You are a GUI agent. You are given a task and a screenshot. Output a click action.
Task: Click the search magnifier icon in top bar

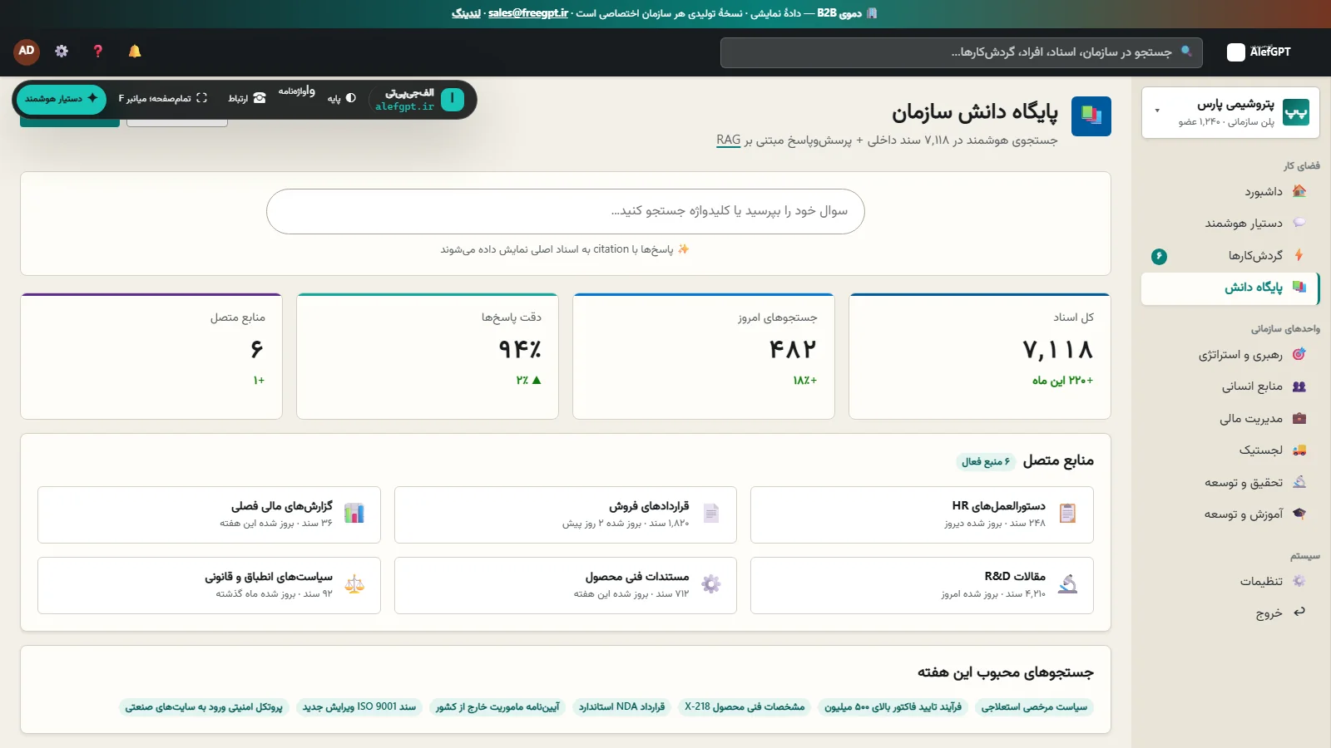click(1186, 52)
